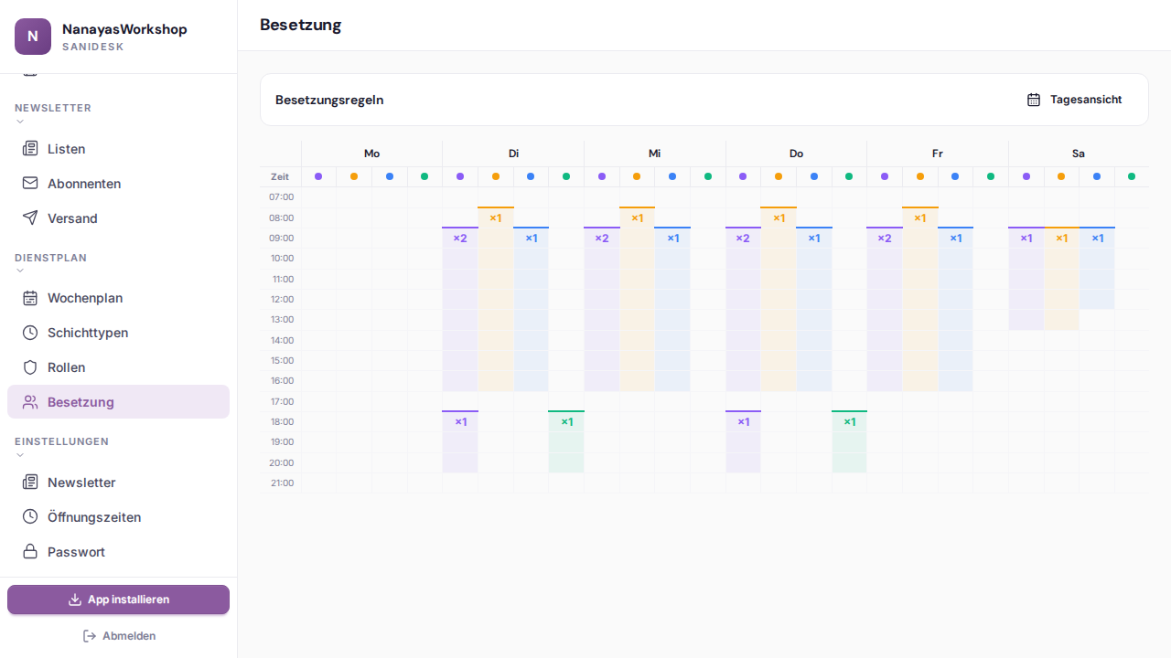This screenshot has height=658, width=1171.
Task: Click the purple dot under Mo
Action: tap(318, 176)
